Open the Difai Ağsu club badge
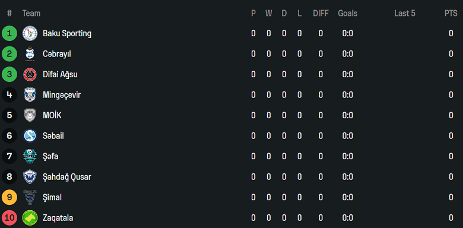Viewport: 463px width, 228px height. click(x=30, y=74)
